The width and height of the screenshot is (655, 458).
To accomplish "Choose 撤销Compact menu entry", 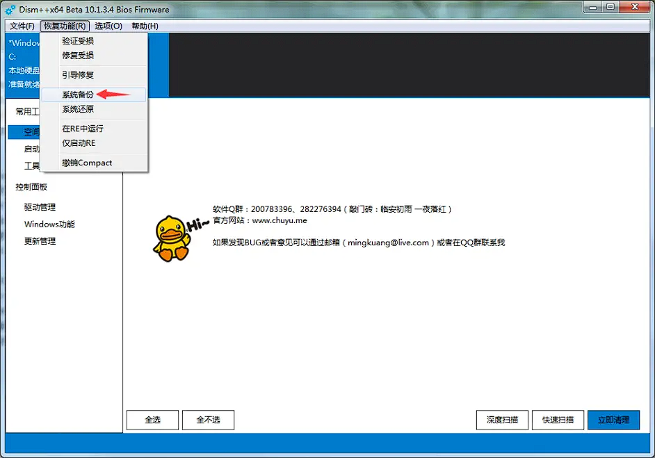I will [x=95, y=163].
